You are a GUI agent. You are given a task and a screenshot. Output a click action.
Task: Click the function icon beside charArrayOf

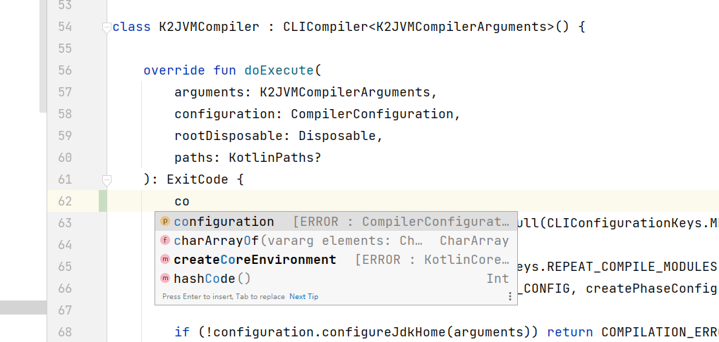pos(165,241)
